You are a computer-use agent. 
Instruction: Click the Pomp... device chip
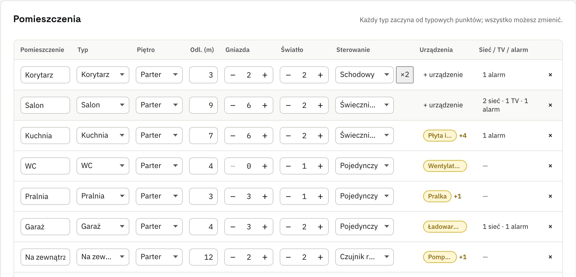pyautogui.click(x=440, y=257)
